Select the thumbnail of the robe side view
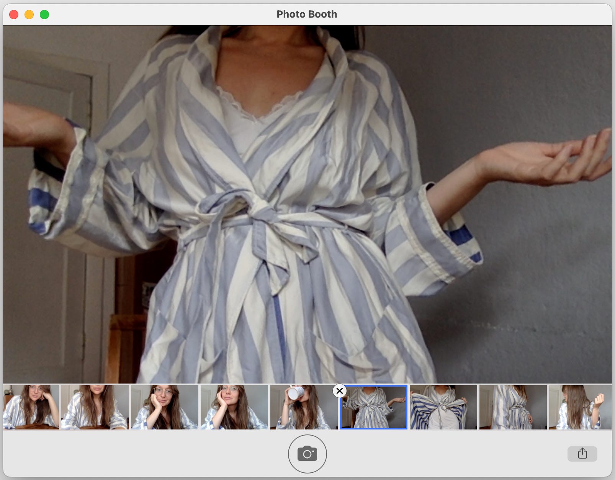 (x=513, y=407)
